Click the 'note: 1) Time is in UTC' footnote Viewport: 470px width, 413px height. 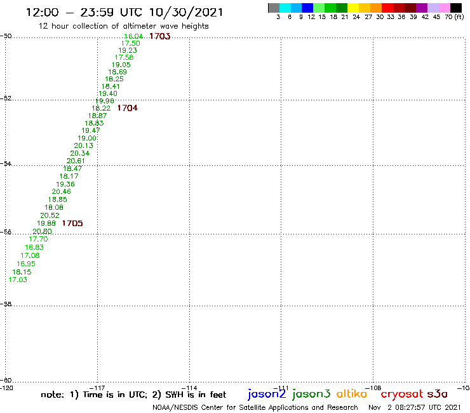click(94, 395)
